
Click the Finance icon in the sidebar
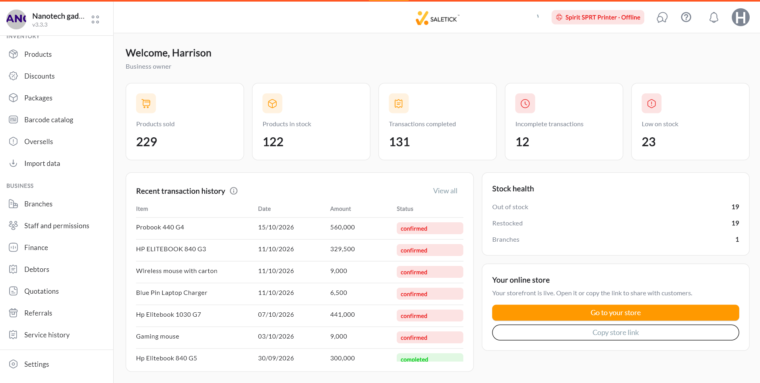(14, 247)
